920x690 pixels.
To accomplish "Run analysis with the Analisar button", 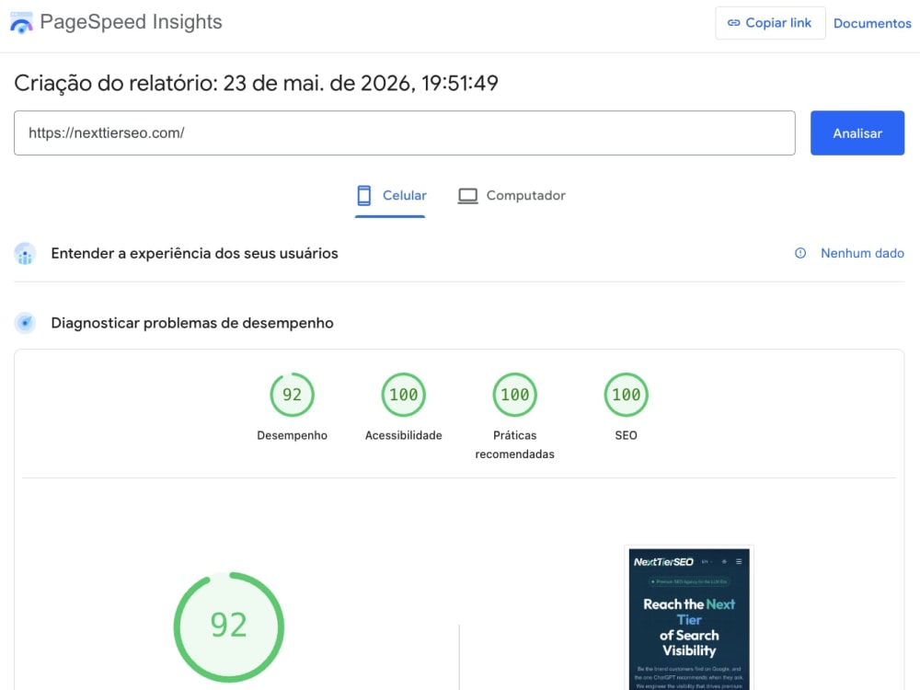I will pos(857,133).
